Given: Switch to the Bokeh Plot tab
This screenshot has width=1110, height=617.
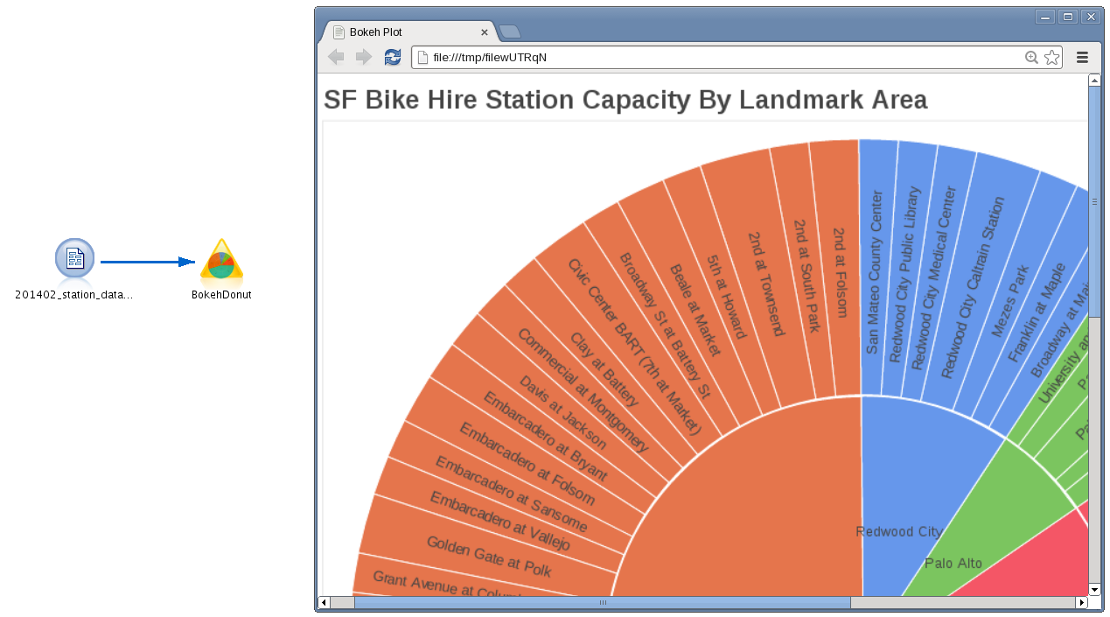Looking at the screenshot, I should 408,32.
